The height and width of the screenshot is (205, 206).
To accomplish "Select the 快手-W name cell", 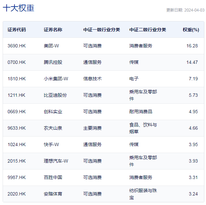I will click(51, 144).
